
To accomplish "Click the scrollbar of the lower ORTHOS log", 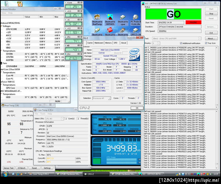I will click(x=217, y=139).
